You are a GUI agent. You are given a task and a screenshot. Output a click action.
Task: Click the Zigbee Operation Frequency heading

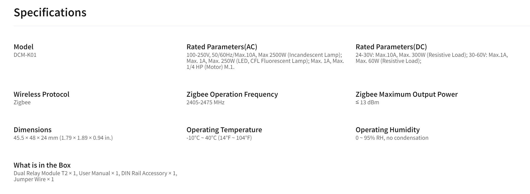232,94
